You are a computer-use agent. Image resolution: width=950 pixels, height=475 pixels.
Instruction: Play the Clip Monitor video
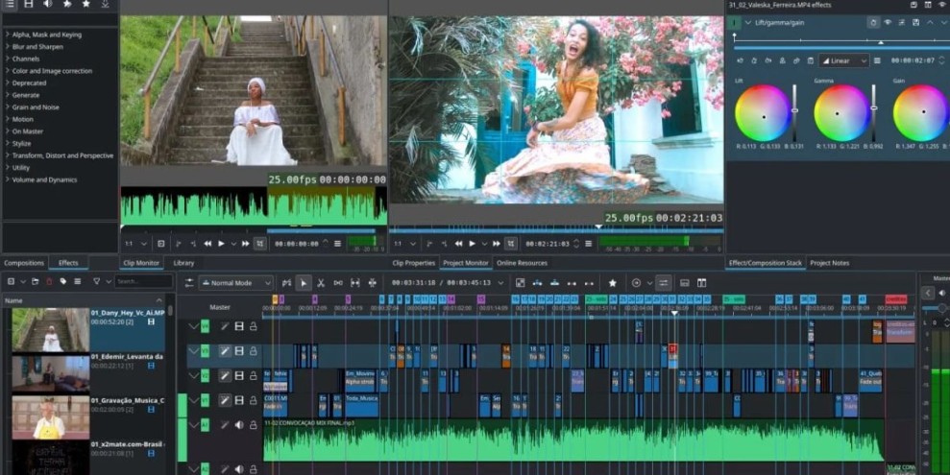[x=221, y=244]
